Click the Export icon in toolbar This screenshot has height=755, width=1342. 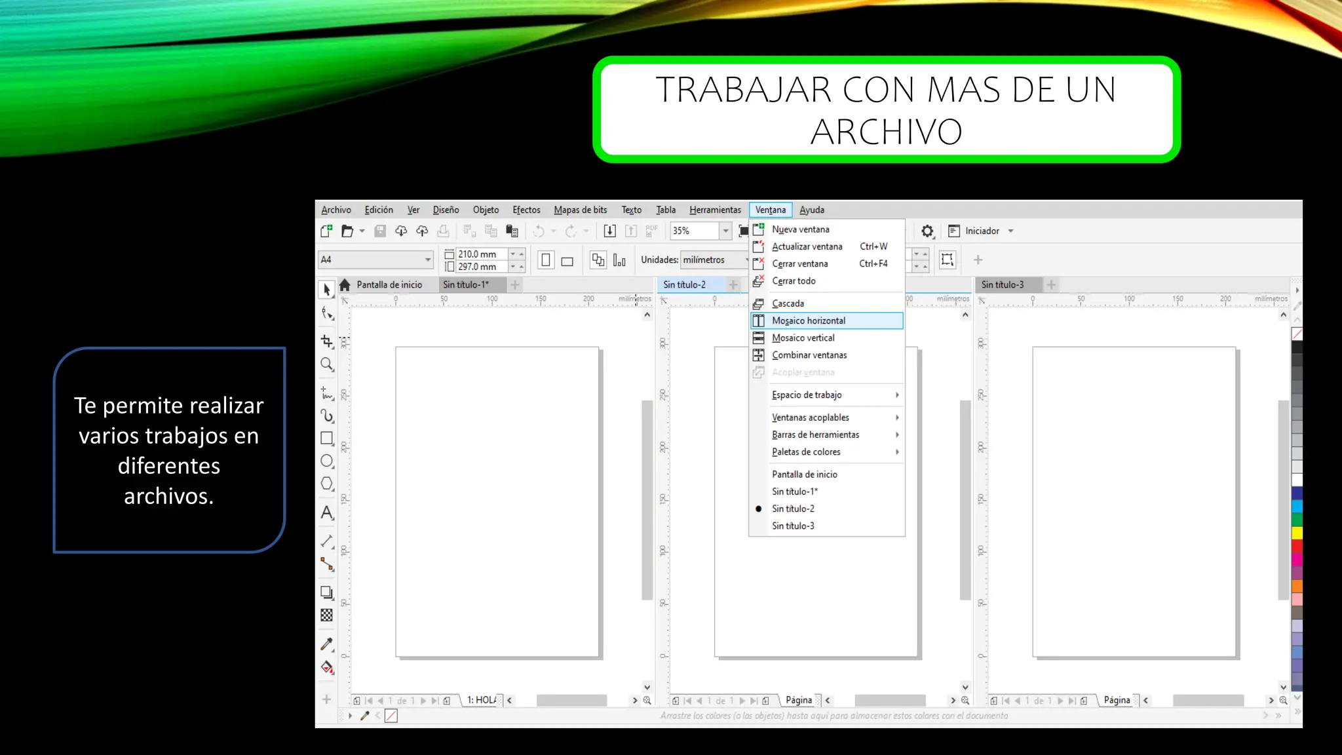click(630, 231)
